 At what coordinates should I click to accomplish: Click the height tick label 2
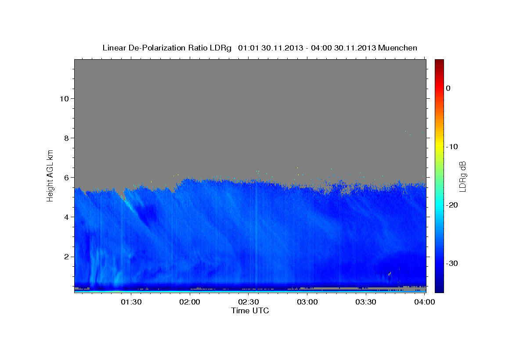click(66, 256)
